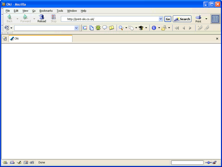
Task: Collapse the navigation toolbar grippy handle
Action: pos(2,19)
